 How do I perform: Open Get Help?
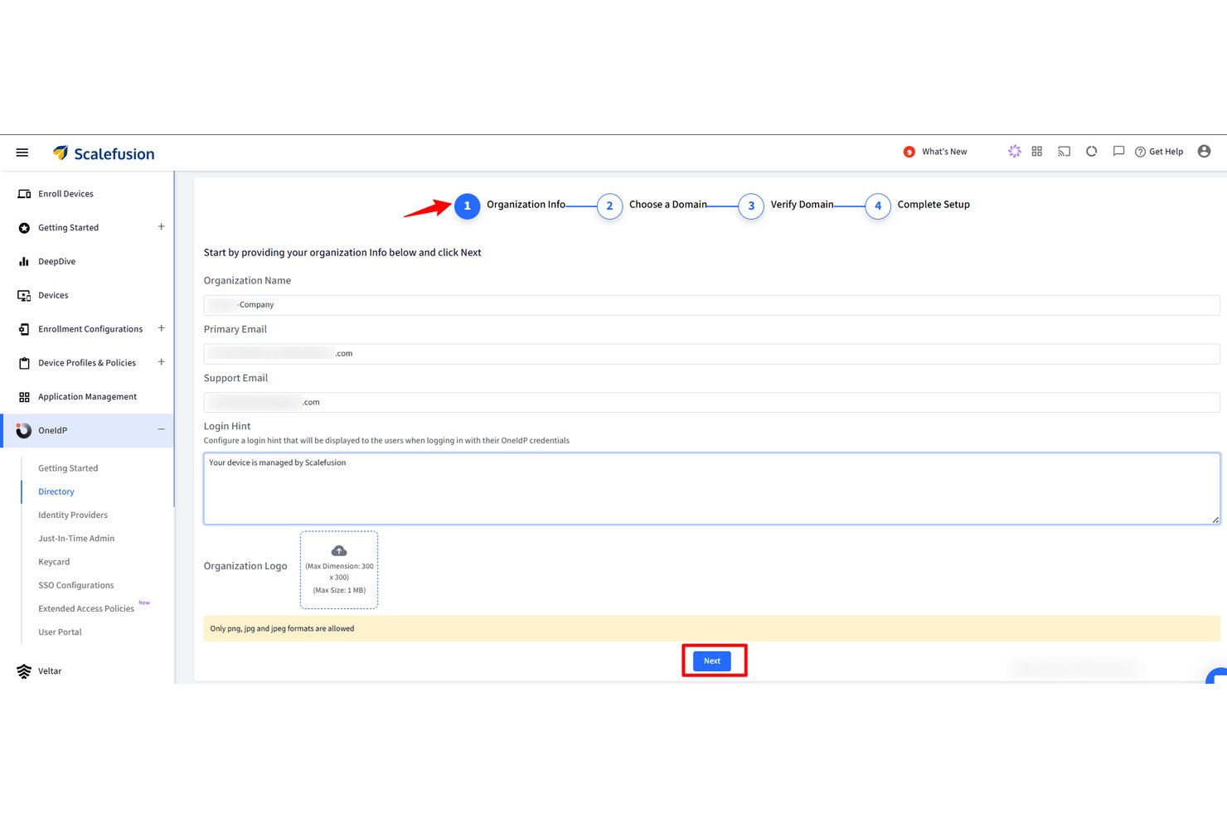(x=1159, y=152)
